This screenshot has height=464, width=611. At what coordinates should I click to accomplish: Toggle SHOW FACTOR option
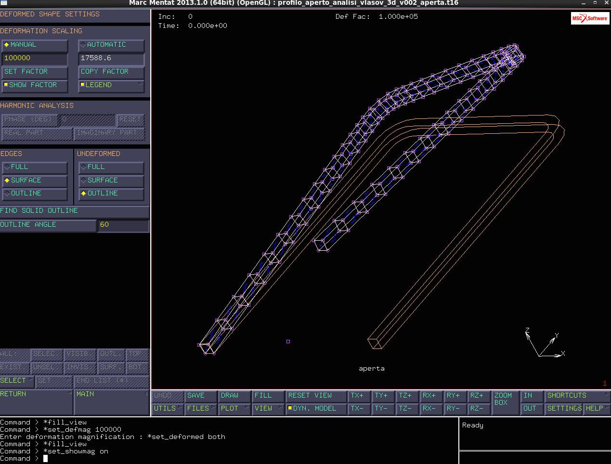[x=35, y=85]
